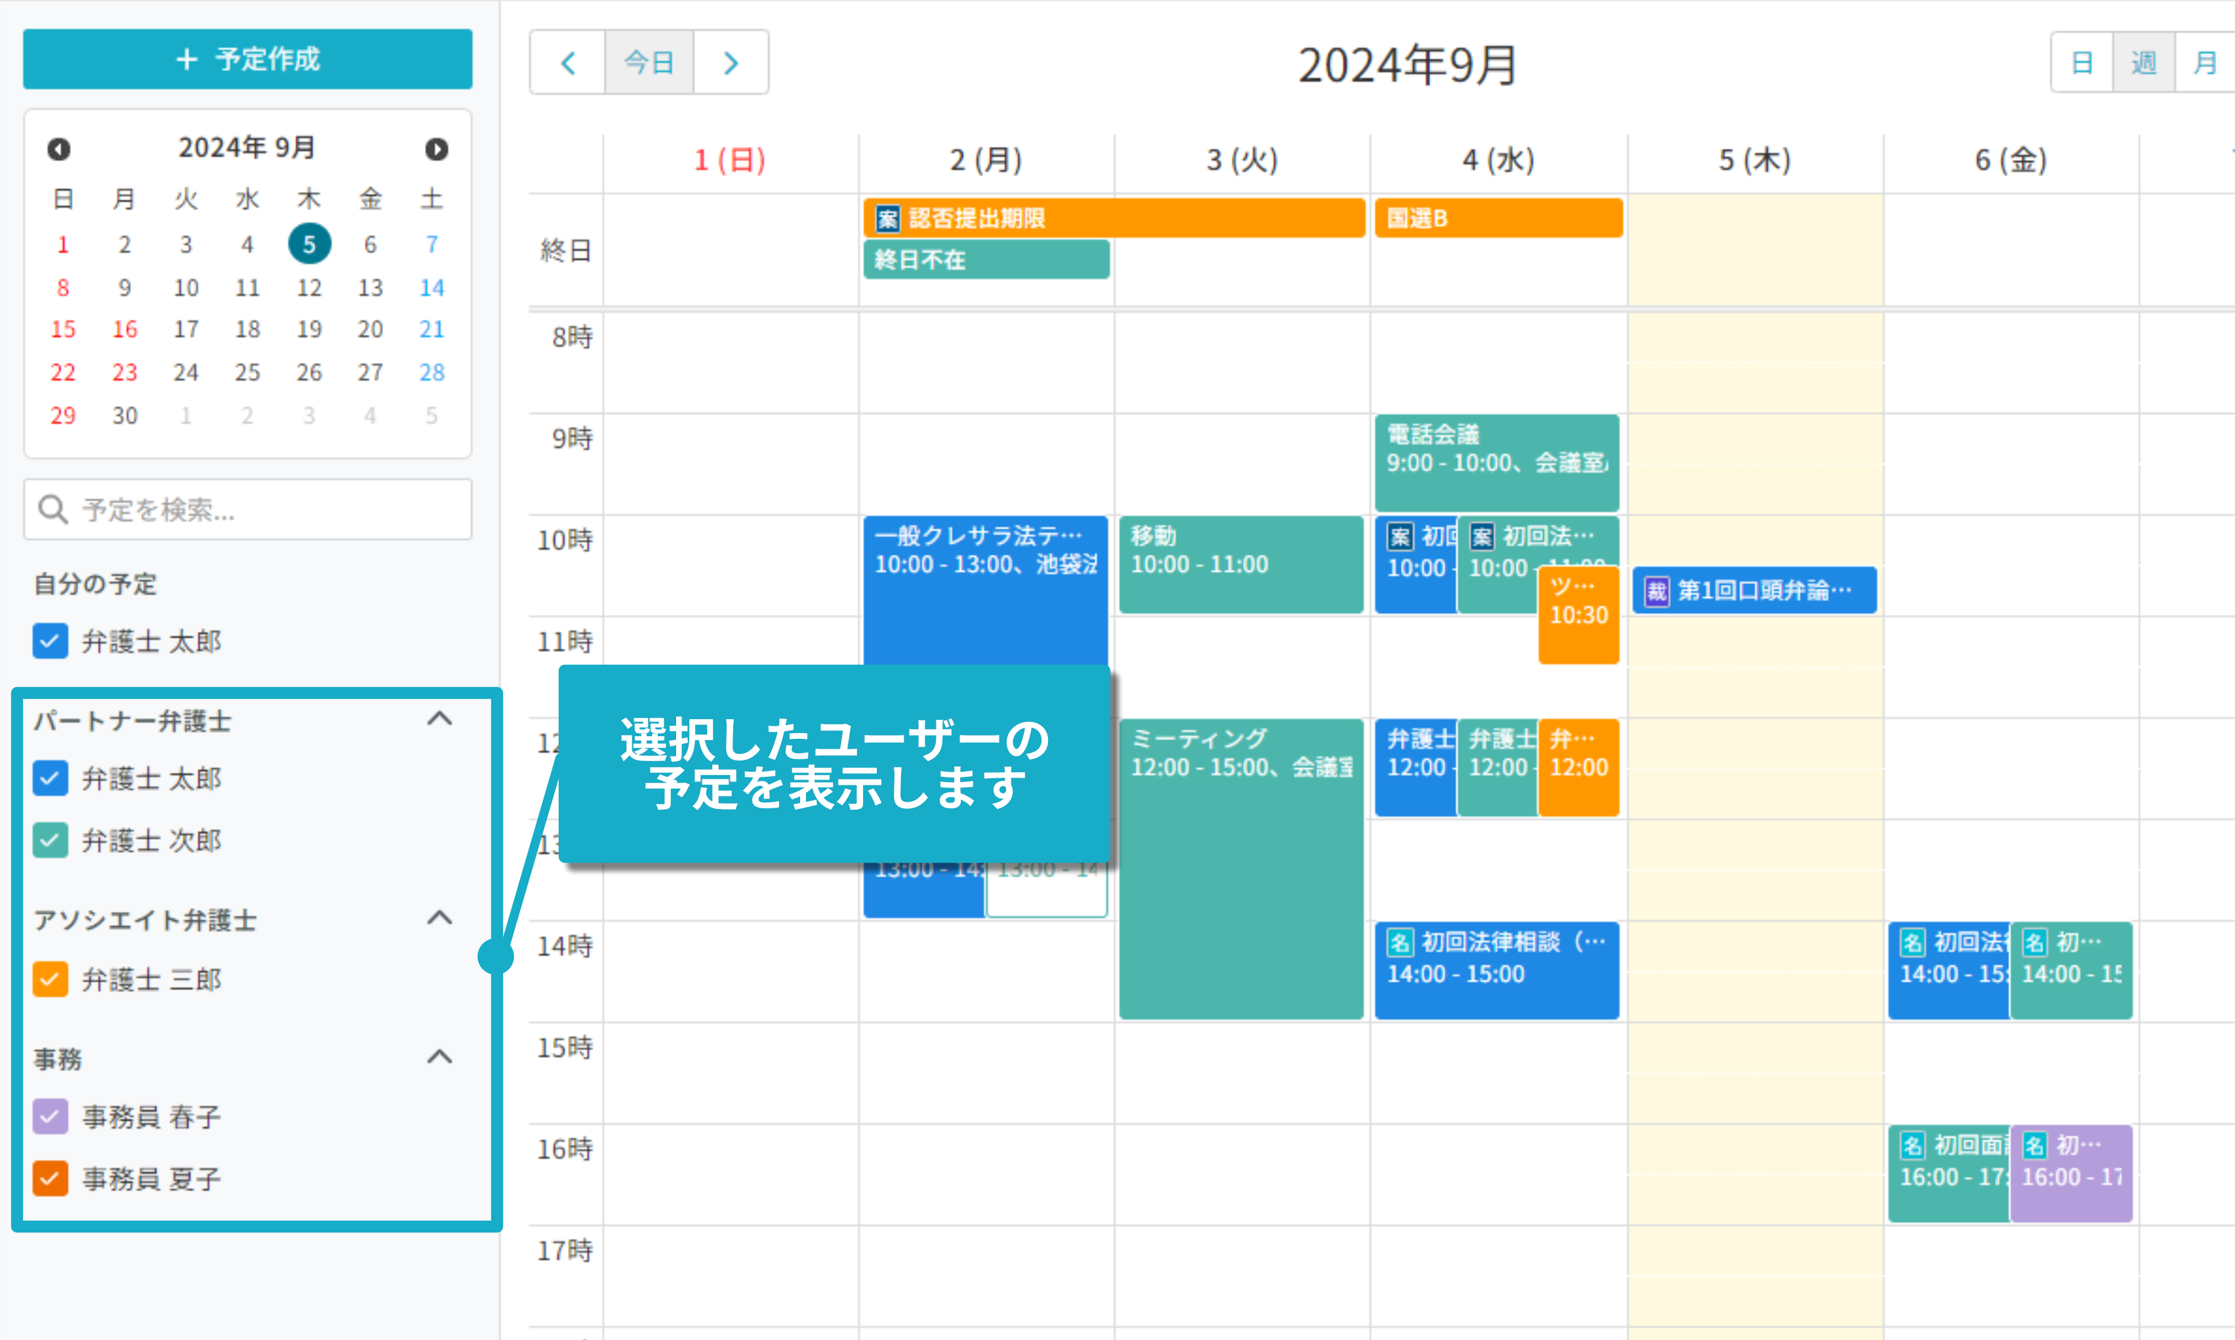Toggle 弁護士 三郎 checkbox
This screenshot has width=2235, height=1340.
click(50, 979)
